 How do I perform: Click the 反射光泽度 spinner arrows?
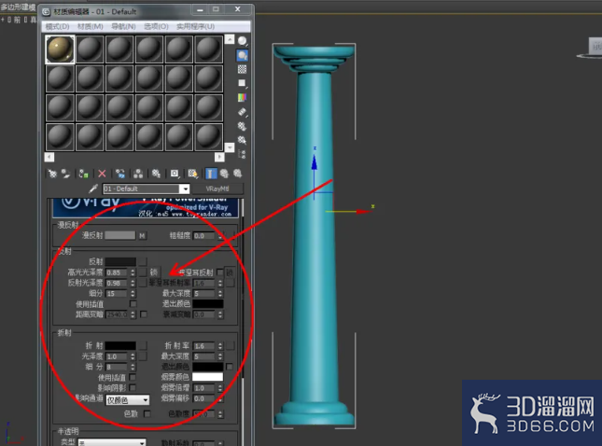click(x=133, y=283)
